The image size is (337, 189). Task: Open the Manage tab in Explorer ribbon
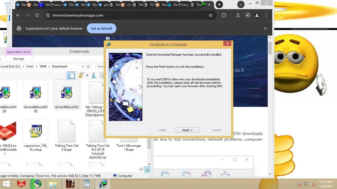click(19, 59)
